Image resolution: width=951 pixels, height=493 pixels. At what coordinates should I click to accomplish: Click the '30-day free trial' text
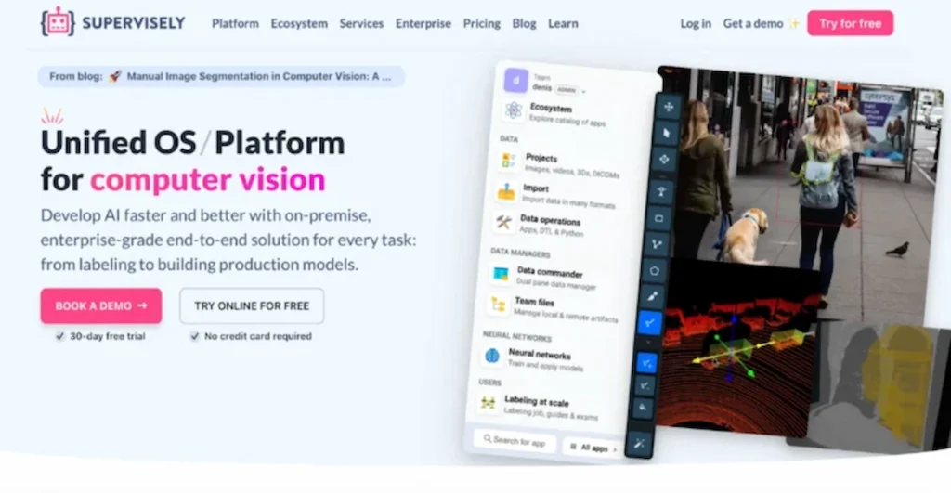(x=108, y=336)
